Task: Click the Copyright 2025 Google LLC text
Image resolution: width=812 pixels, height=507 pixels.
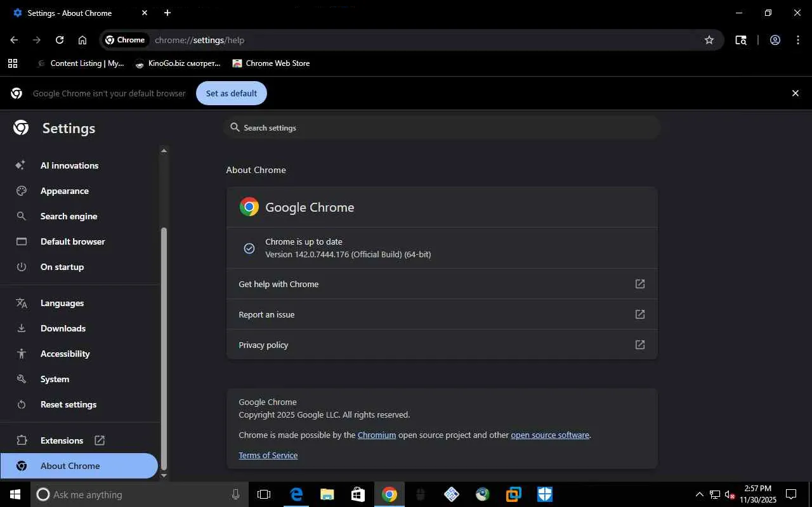Action: 324,415
